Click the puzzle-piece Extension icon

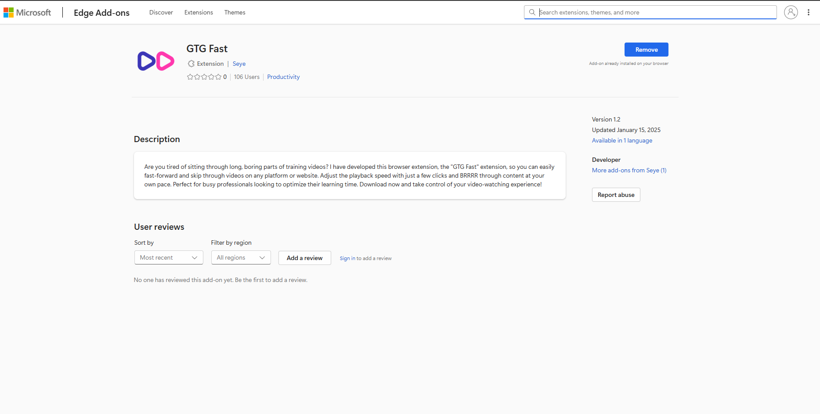191,64
